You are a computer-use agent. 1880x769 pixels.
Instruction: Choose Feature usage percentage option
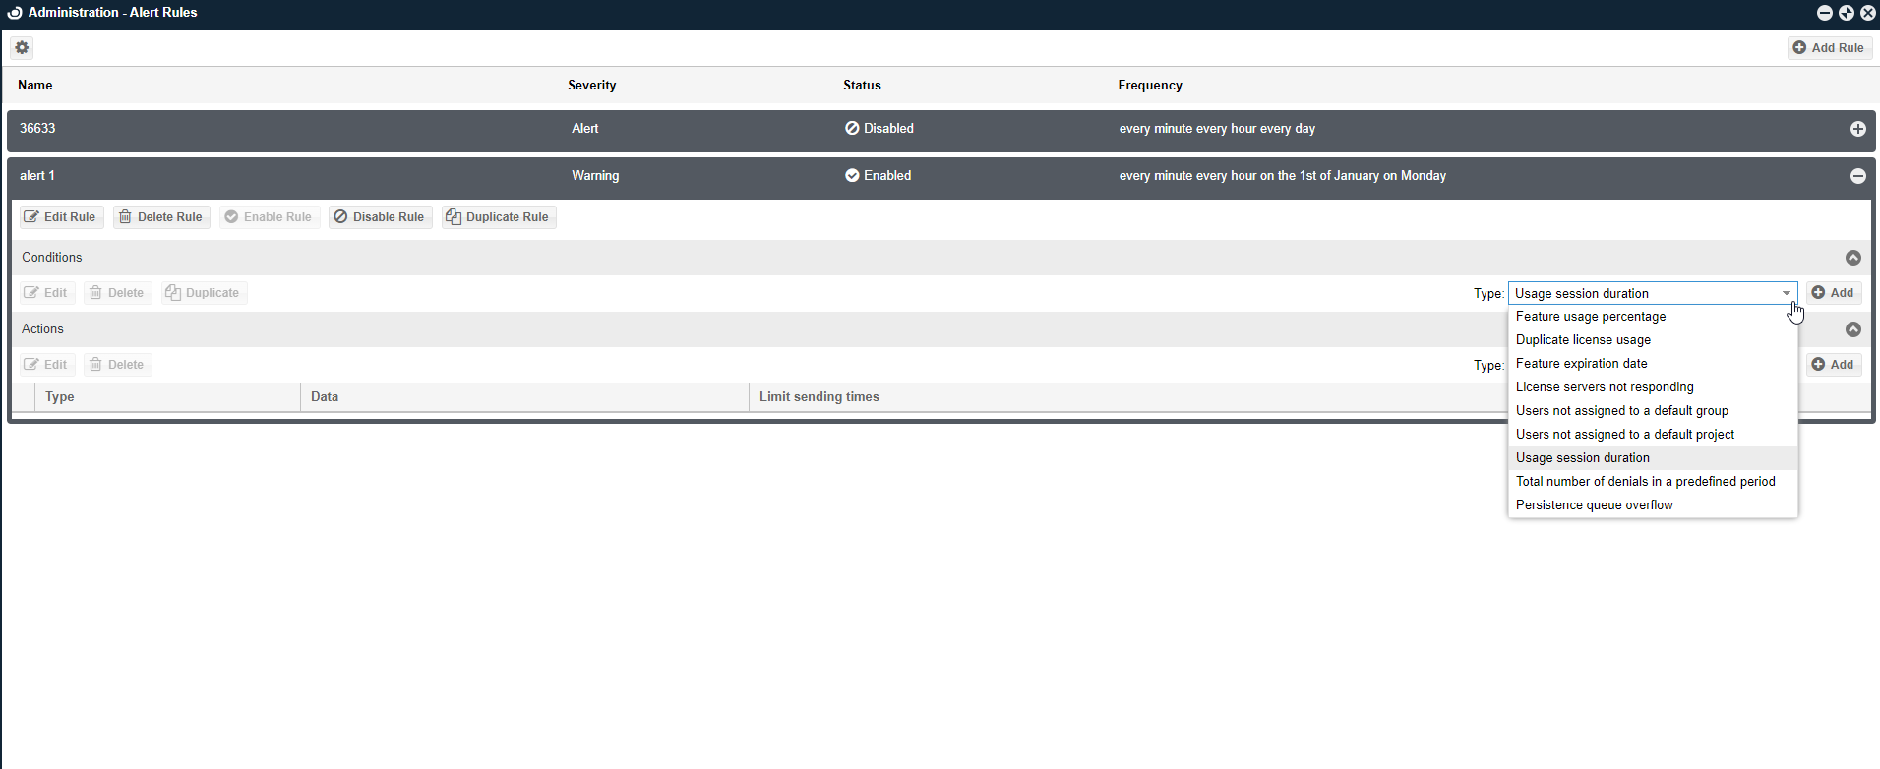point(1590,317)
